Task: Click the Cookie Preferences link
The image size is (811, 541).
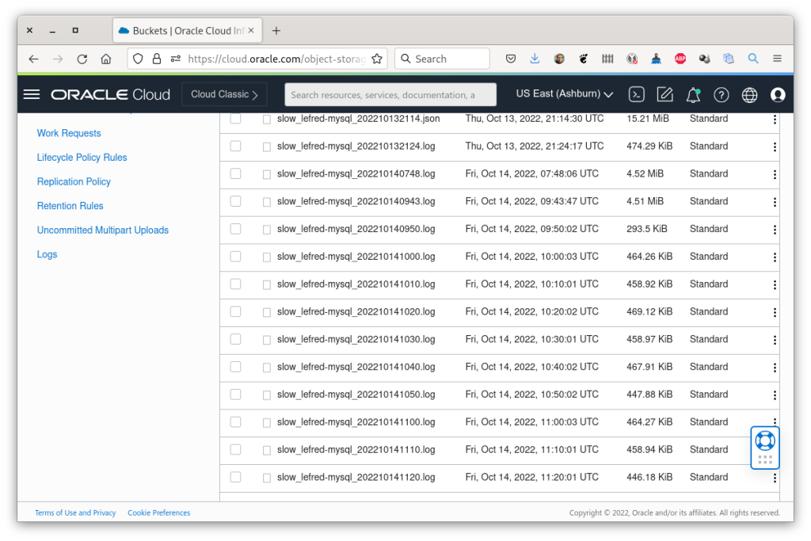Action: pos(158,512)
